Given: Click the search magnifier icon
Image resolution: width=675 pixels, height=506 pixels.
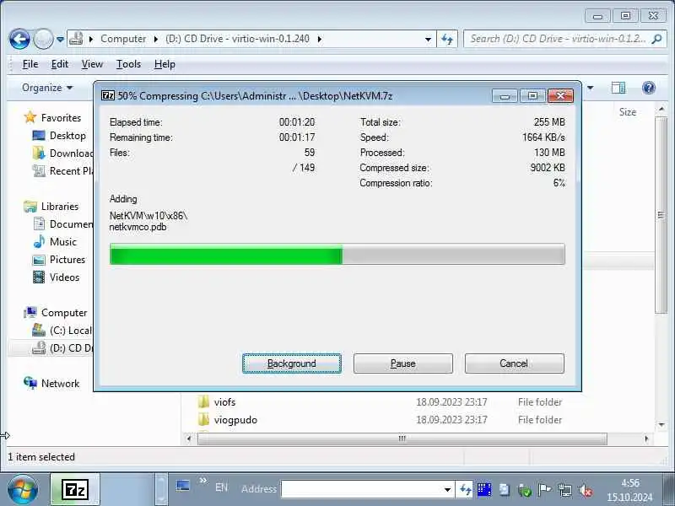Looking at the screenshot, I should [x=656, y=39].
